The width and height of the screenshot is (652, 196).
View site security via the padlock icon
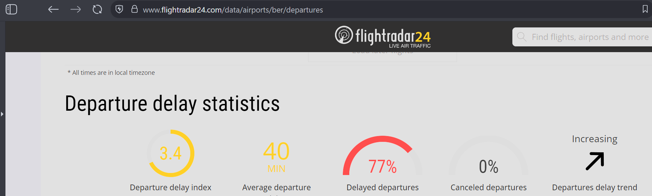pyautogui.click(x=135, y=9)
